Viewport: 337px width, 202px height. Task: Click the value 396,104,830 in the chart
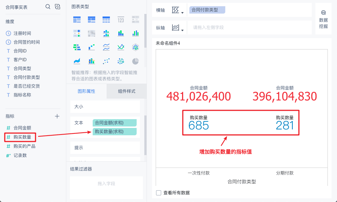coord(285,96)
